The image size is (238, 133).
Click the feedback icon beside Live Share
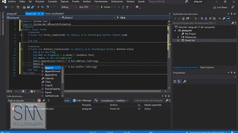pyautogui.click(x=233, y=7)
